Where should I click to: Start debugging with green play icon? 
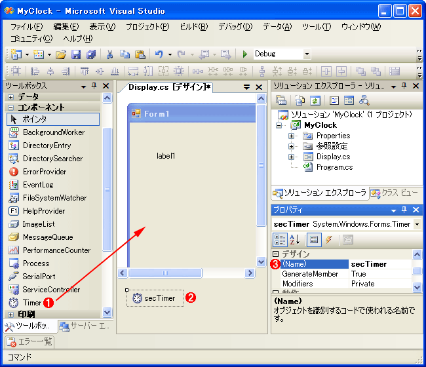click(245, 54)
